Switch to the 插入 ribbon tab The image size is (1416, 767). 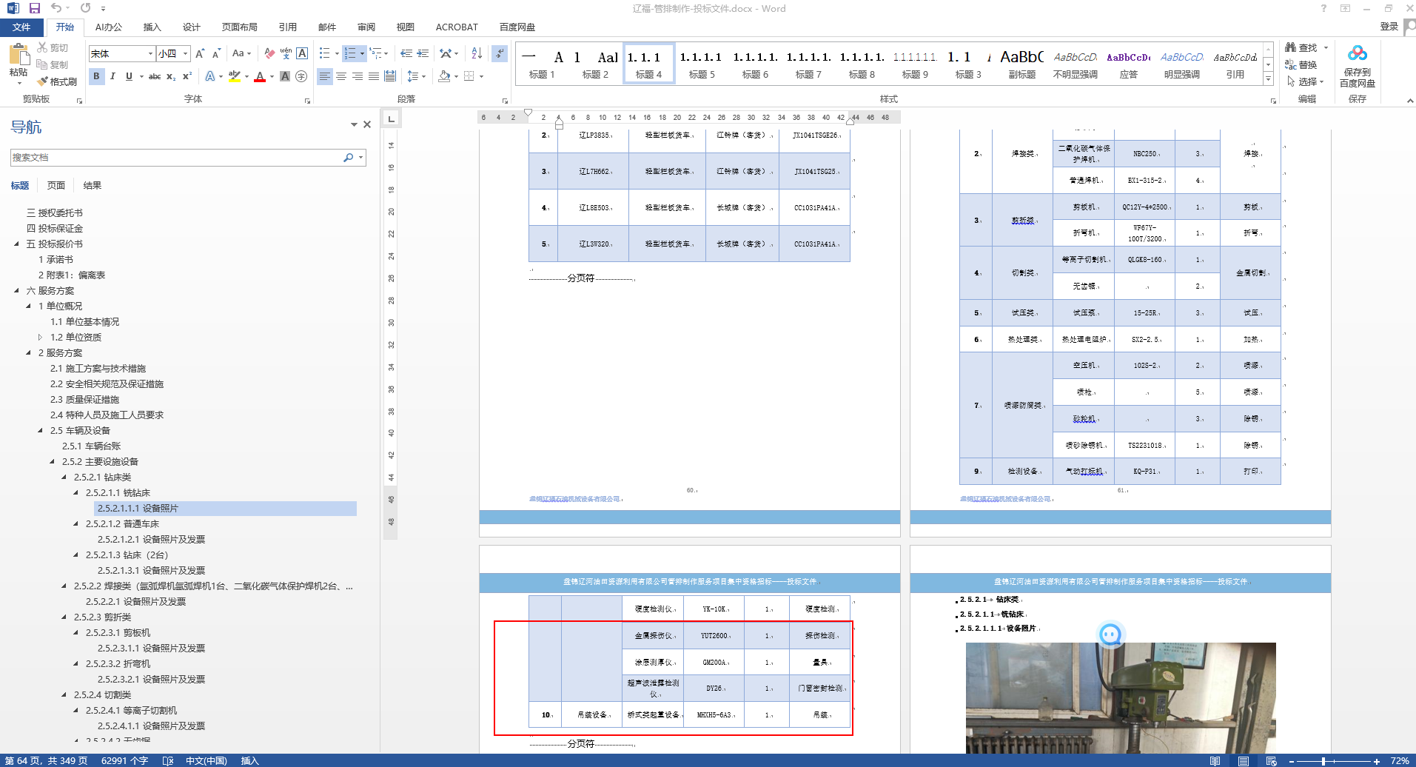pos(152,27)
